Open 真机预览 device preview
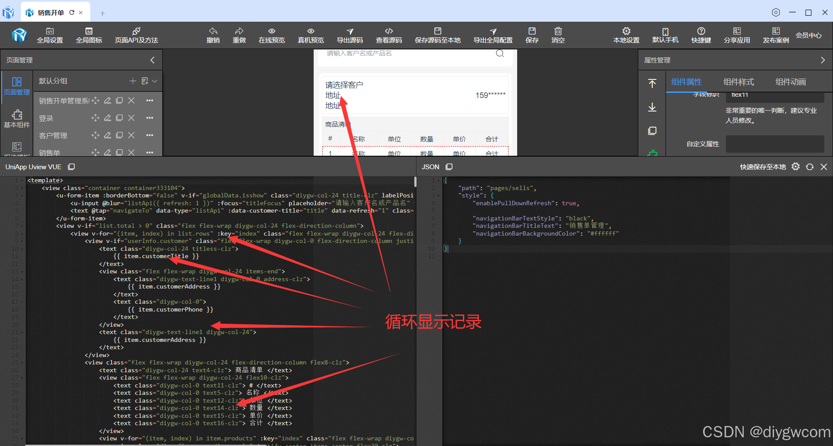Viewport: 833px width, 446px height. click(x=311, y=35)
